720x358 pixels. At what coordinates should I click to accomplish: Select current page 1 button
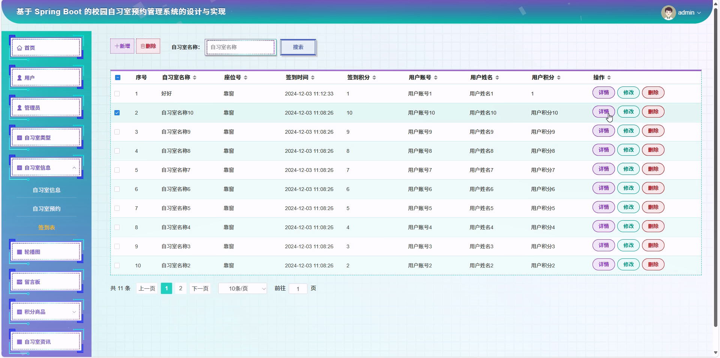(166, 288)
